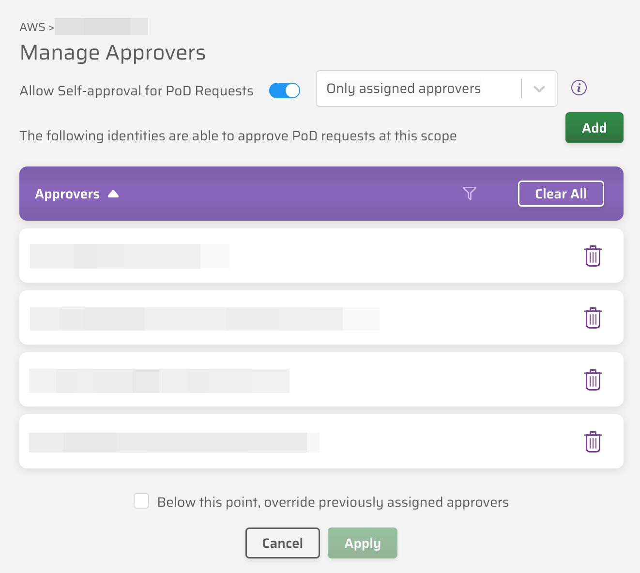Image resolution: width=640 pixels, height=573 pixels.
Task: Check the override previously assigned approvers box
Action: click(141, 501)
